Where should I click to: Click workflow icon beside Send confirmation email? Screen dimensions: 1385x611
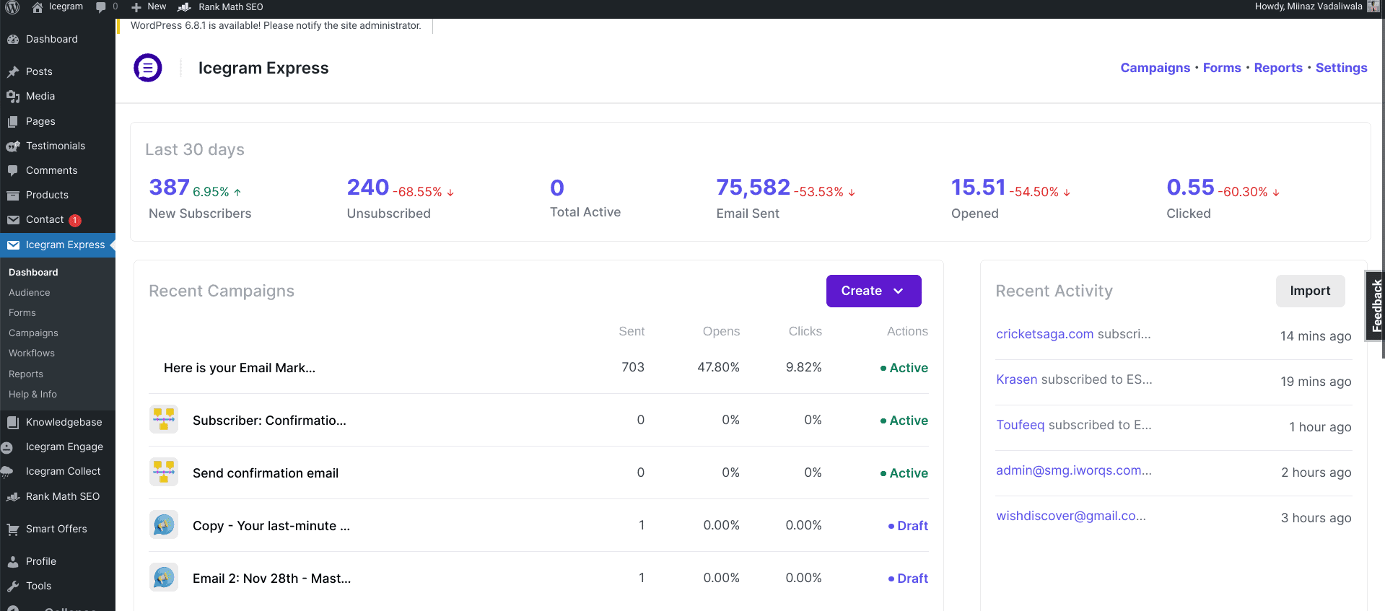pyautogui.click(x=164, y=472)
